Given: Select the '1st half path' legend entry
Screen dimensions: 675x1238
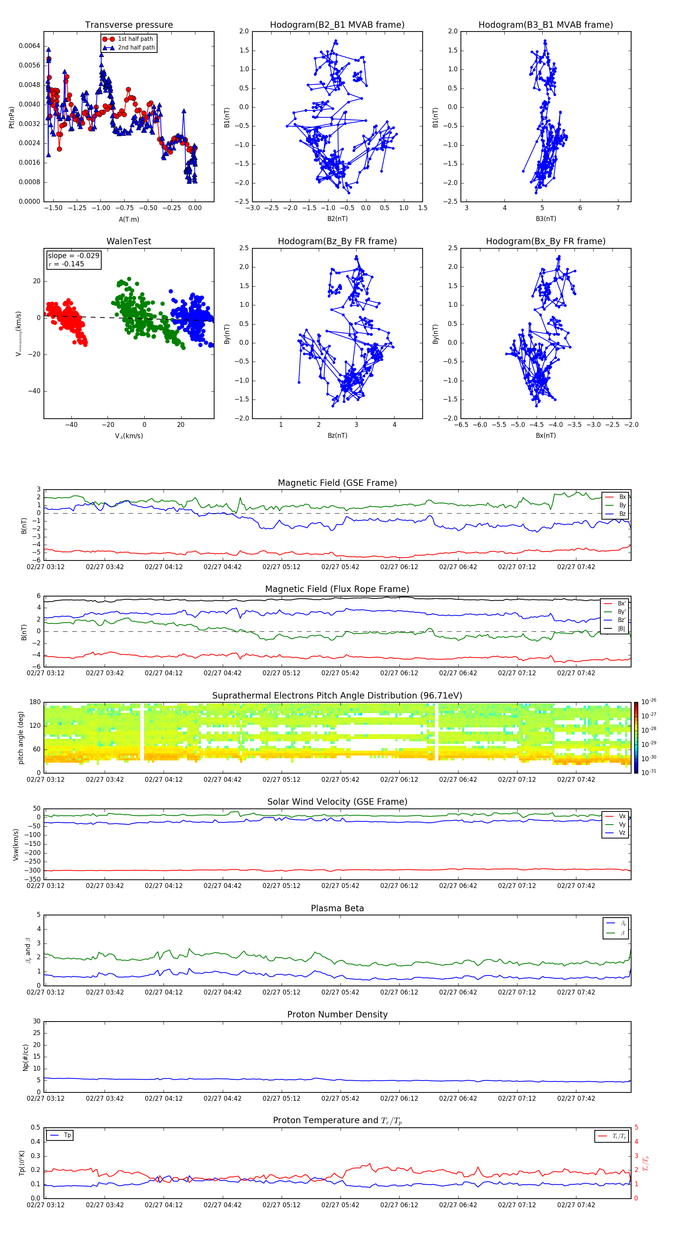Looking at the screenshot, I should [128, 39].
